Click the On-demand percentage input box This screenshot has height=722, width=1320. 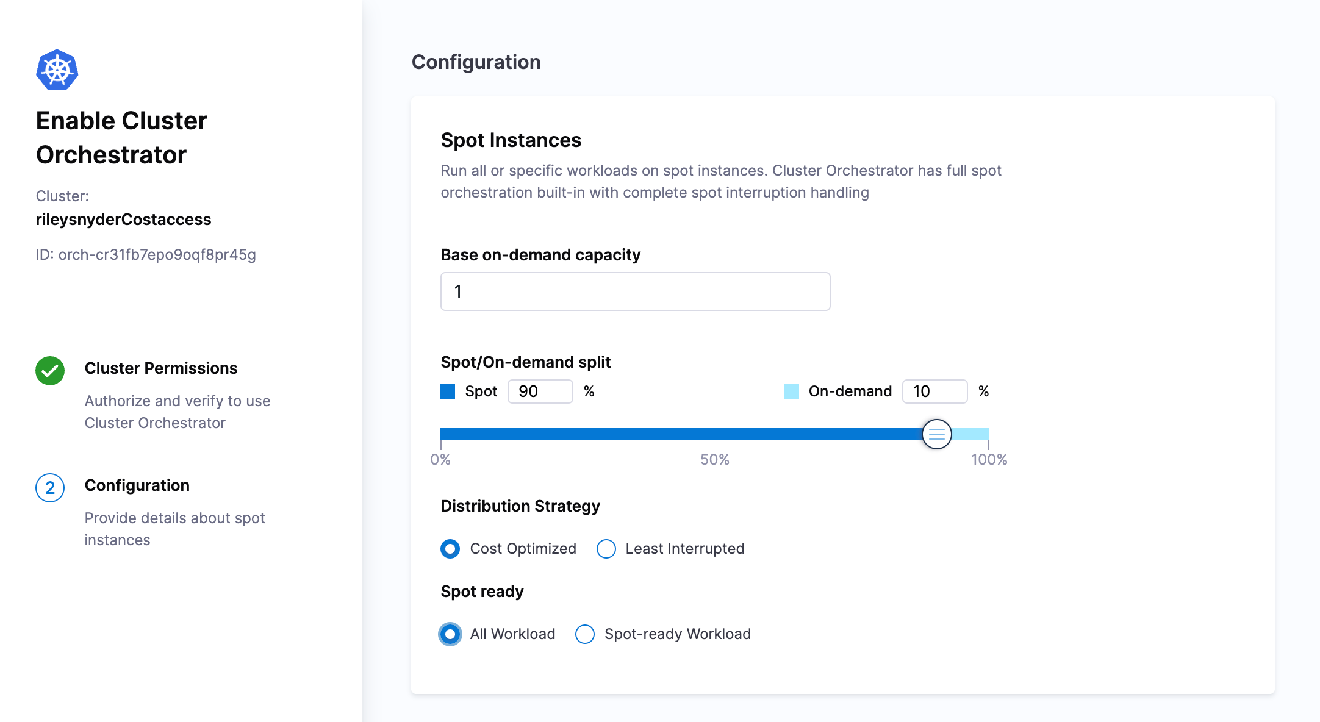tap(934, 391)
